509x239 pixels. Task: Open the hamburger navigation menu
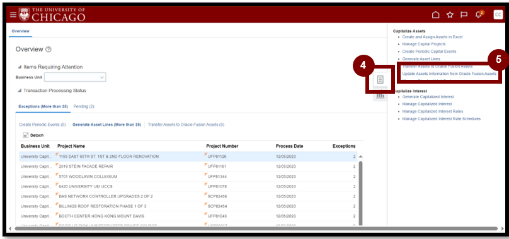click(13, 14)
